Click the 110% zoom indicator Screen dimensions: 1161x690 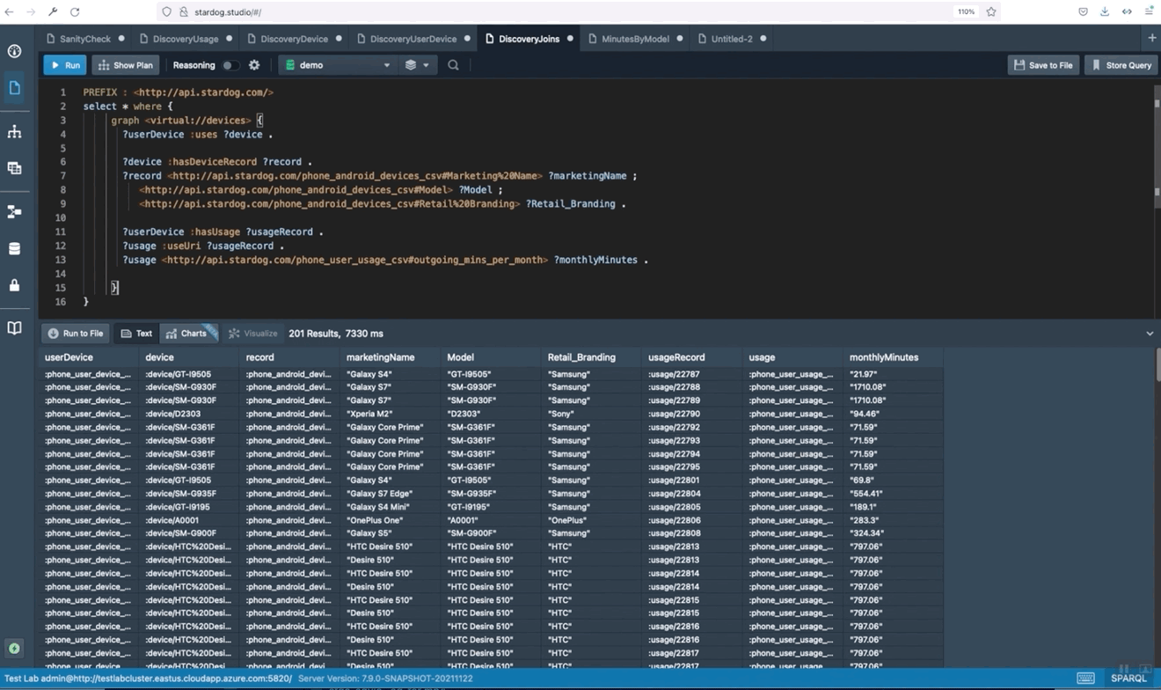pyautogui.click(x=966, y=11)
